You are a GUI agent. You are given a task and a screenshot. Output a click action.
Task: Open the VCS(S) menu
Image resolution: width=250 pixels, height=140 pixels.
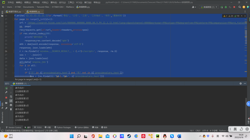click(79, 2)
